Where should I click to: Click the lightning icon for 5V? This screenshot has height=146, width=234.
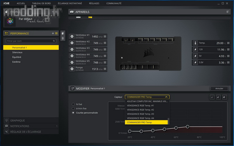coord(195,56)
